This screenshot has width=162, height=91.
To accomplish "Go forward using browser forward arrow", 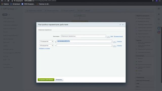I will (x=5, y=1).
